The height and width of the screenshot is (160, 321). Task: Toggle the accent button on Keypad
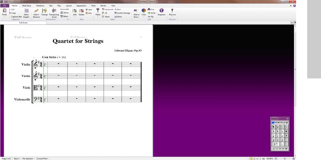[x=278, y=127]
